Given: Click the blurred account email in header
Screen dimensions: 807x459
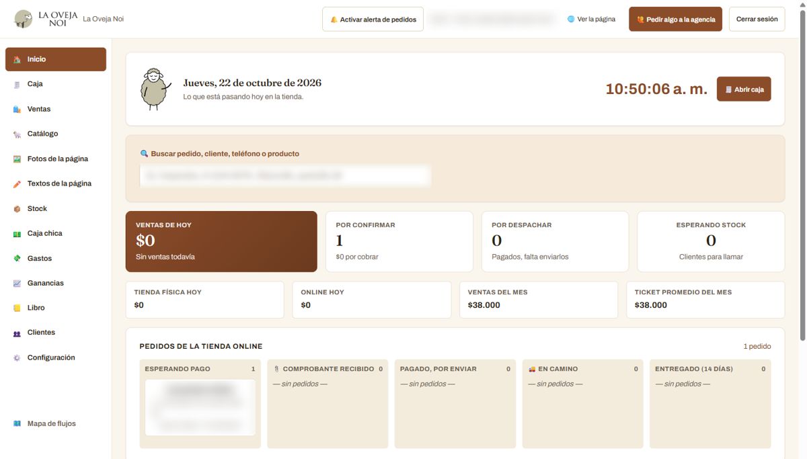Looking at the screenshot, I should click(493, 19).
